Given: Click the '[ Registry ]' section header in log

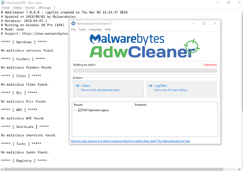Looking at the screenshot, I should (x=24, y=161).
